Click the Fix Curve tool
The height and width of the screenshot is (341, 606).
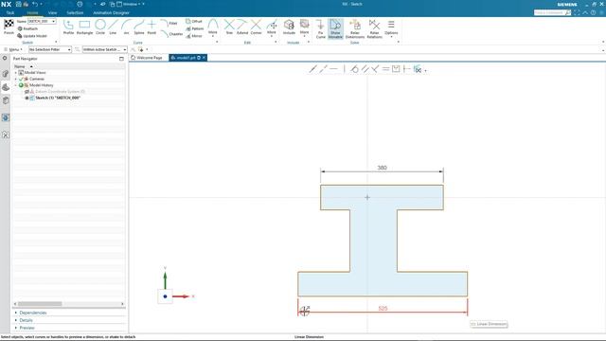pos(320,28)
